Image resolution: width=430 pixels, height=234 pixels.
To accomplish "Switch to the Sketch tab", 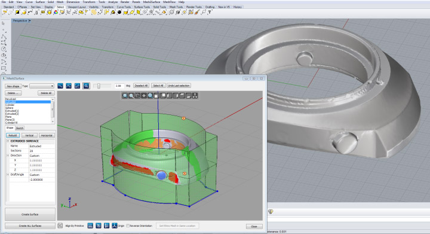I will (20, 128).
